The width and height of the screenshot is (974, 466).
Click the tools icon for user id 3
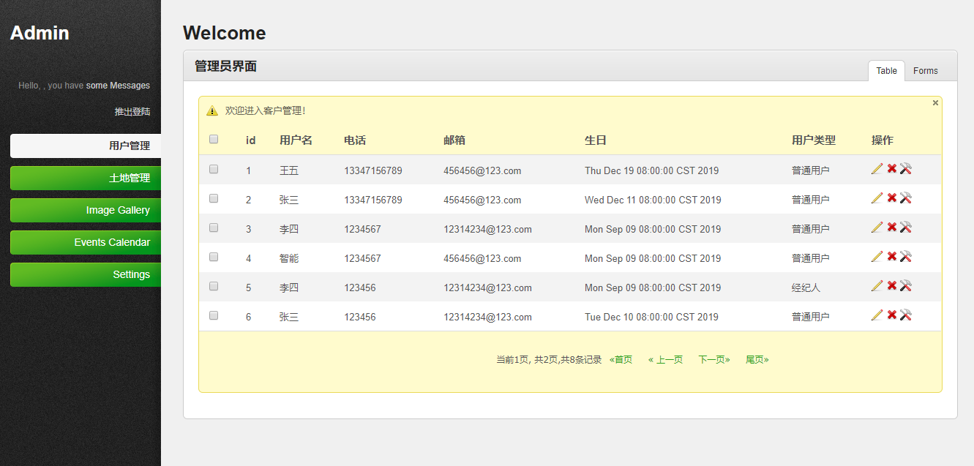pyautogui.click(x=905, y=228)
